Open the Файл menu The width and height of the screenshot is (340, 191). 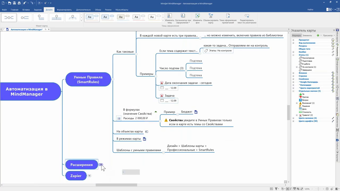click(x=4, y=10)
